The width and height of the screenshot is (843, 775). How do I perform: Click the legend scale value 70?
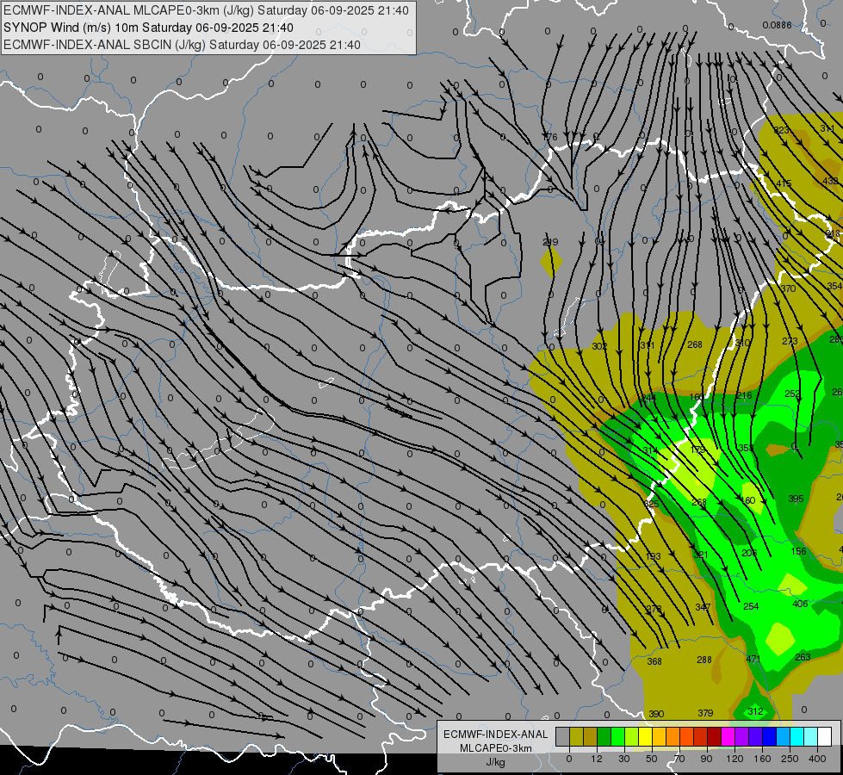tap(679, 759)
